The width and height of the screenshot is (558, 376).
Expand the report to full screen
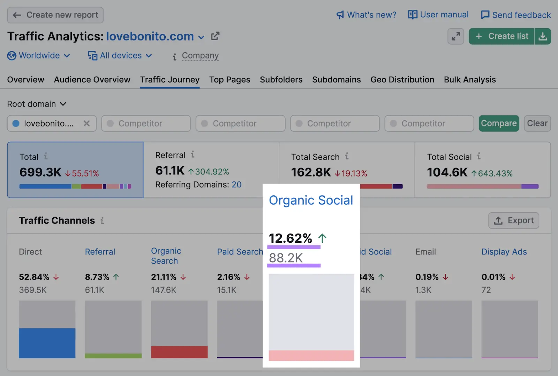click(455, 36)
